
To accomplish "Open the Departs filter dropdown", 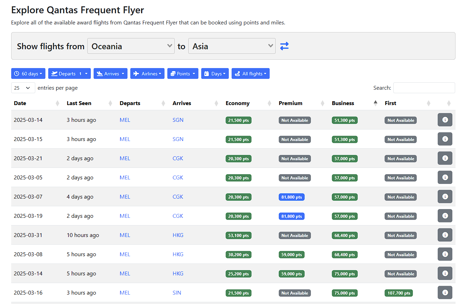I will point(70,74).
